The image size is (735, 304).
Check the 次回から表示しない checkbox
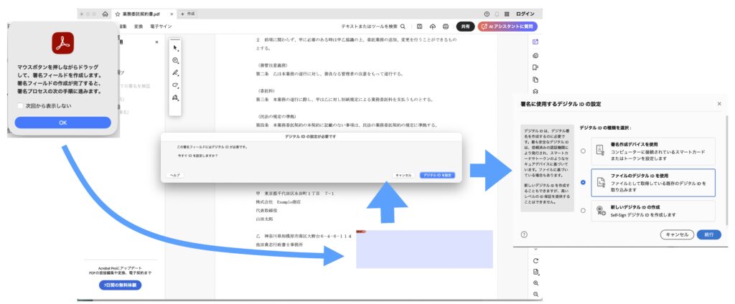pos(21,105)
